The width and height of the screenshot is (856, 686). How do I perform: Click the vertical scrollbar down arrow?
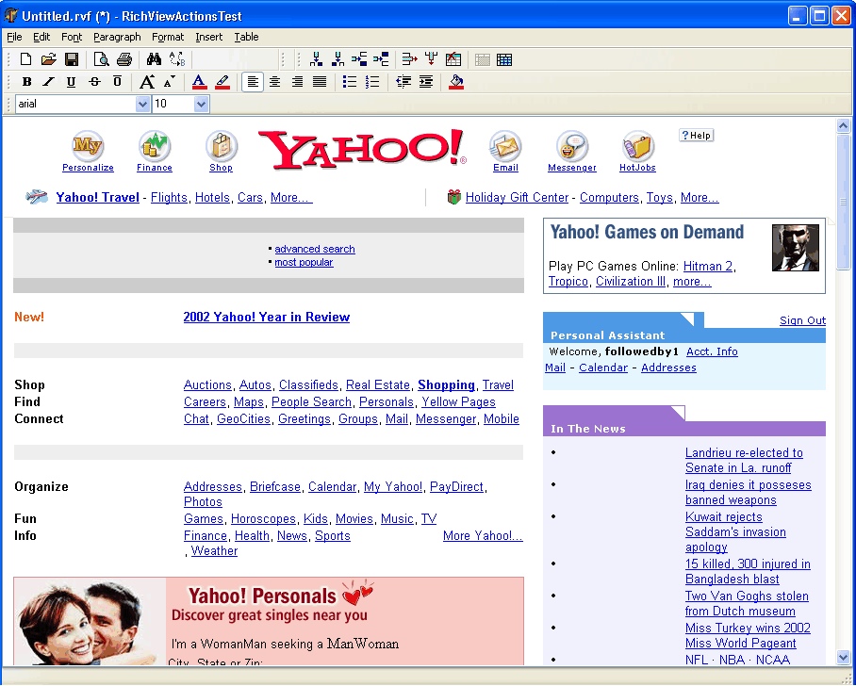coord(843,657)
